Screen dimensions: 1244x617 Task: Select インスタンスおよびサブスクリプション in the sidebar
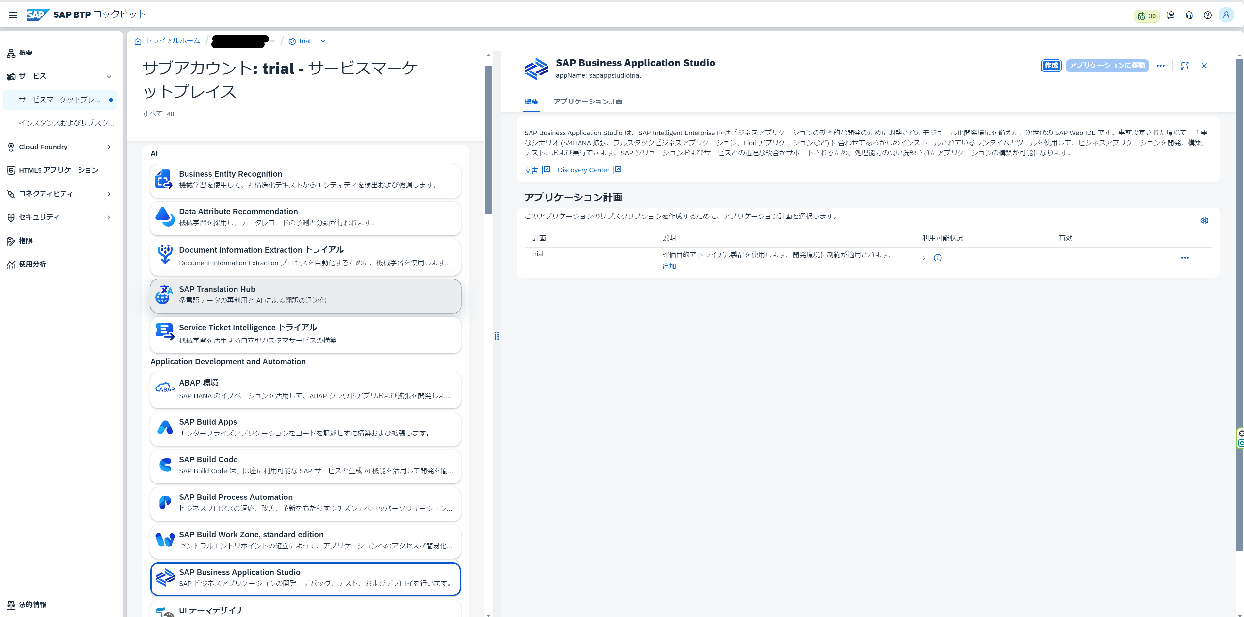[x=66, y=123]
